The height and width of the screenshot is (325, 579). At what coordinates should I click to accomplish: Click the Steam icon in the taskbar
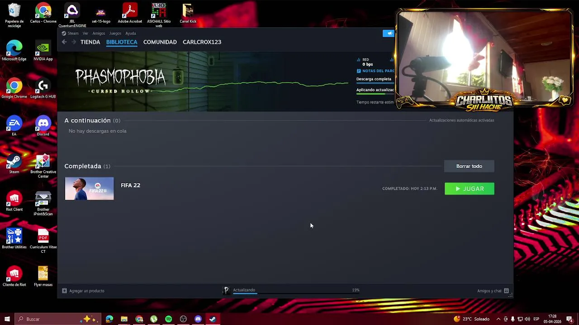coord(213,319)
